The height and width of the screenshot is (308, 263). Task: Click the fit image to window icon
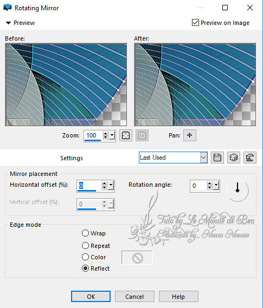[x=126, y=135]
